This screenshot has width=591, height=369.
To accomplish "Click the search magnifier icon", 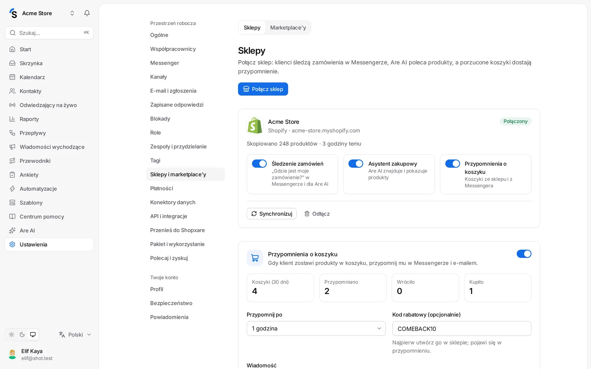I will pyautogui.click(x=13, y=33).
